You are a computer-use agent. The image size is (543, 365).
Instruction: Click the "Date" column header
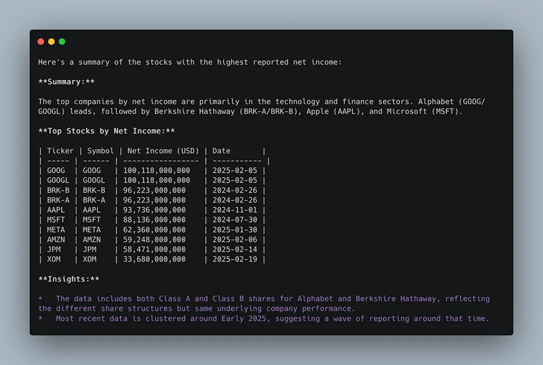click(x=221, y=151)
